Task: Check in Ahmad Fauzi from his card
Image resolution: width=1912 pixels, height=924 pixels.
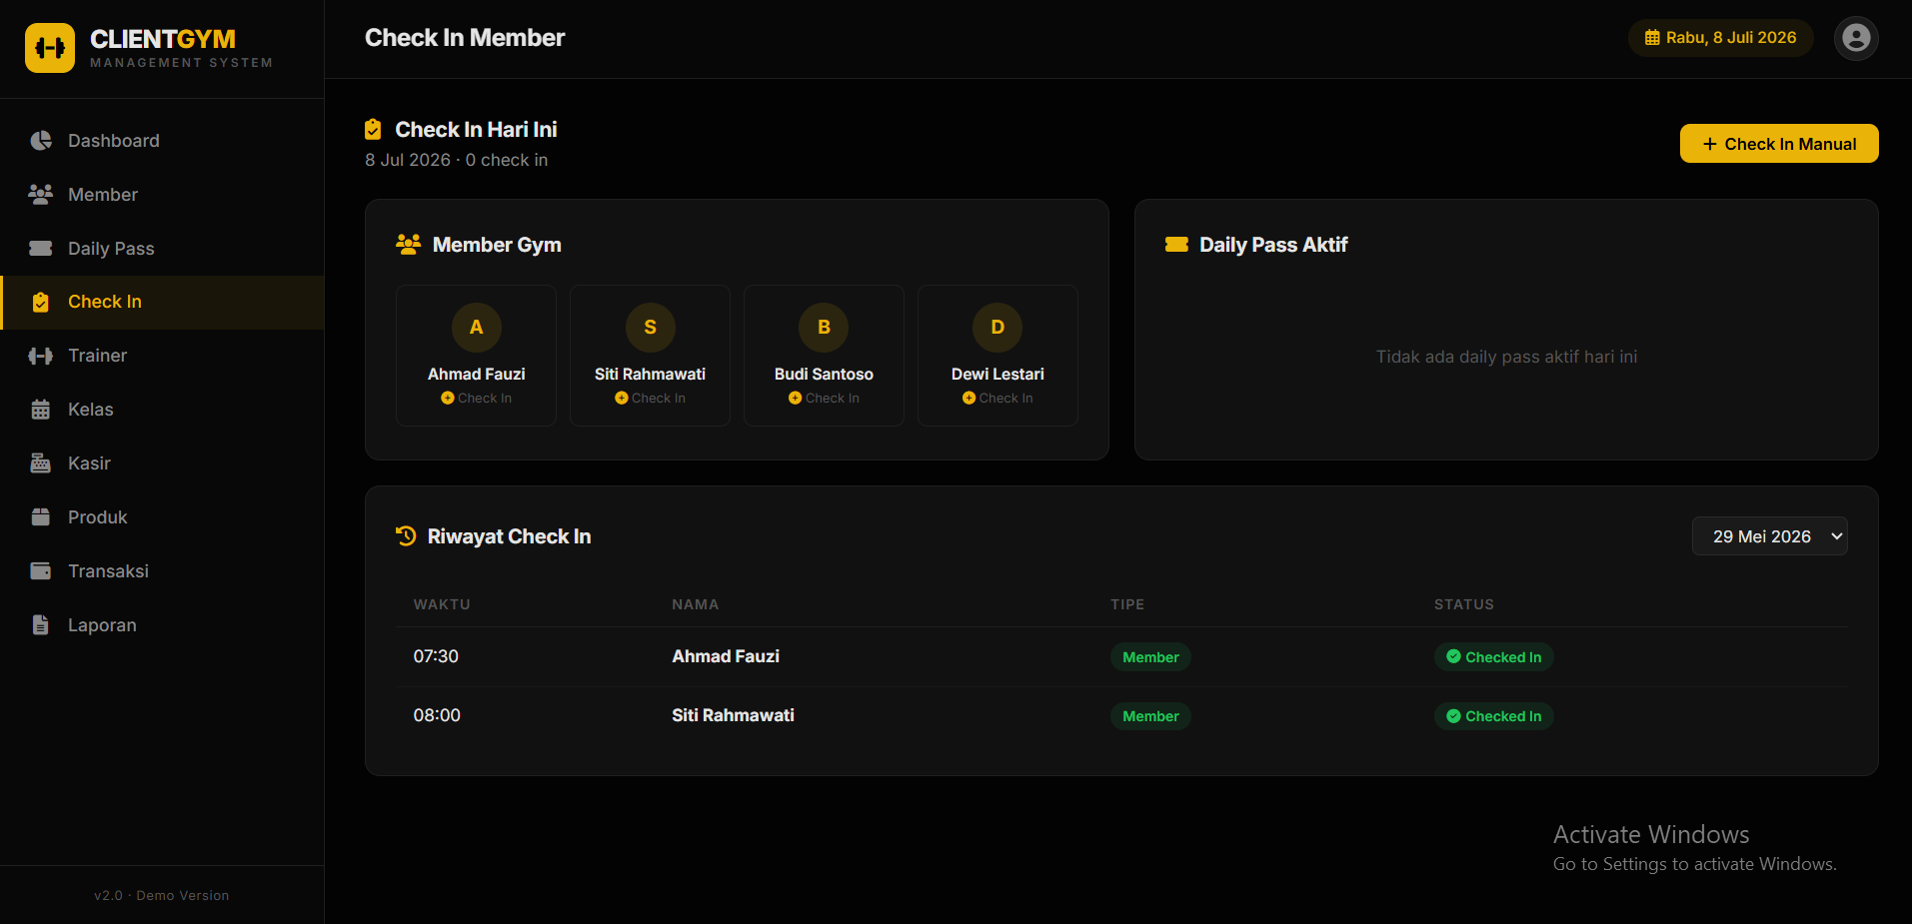Action: pos(476,398)
